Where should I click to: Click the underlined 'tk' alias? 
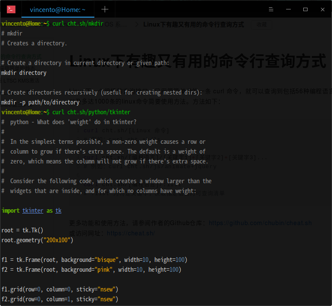tap(58, 211)
